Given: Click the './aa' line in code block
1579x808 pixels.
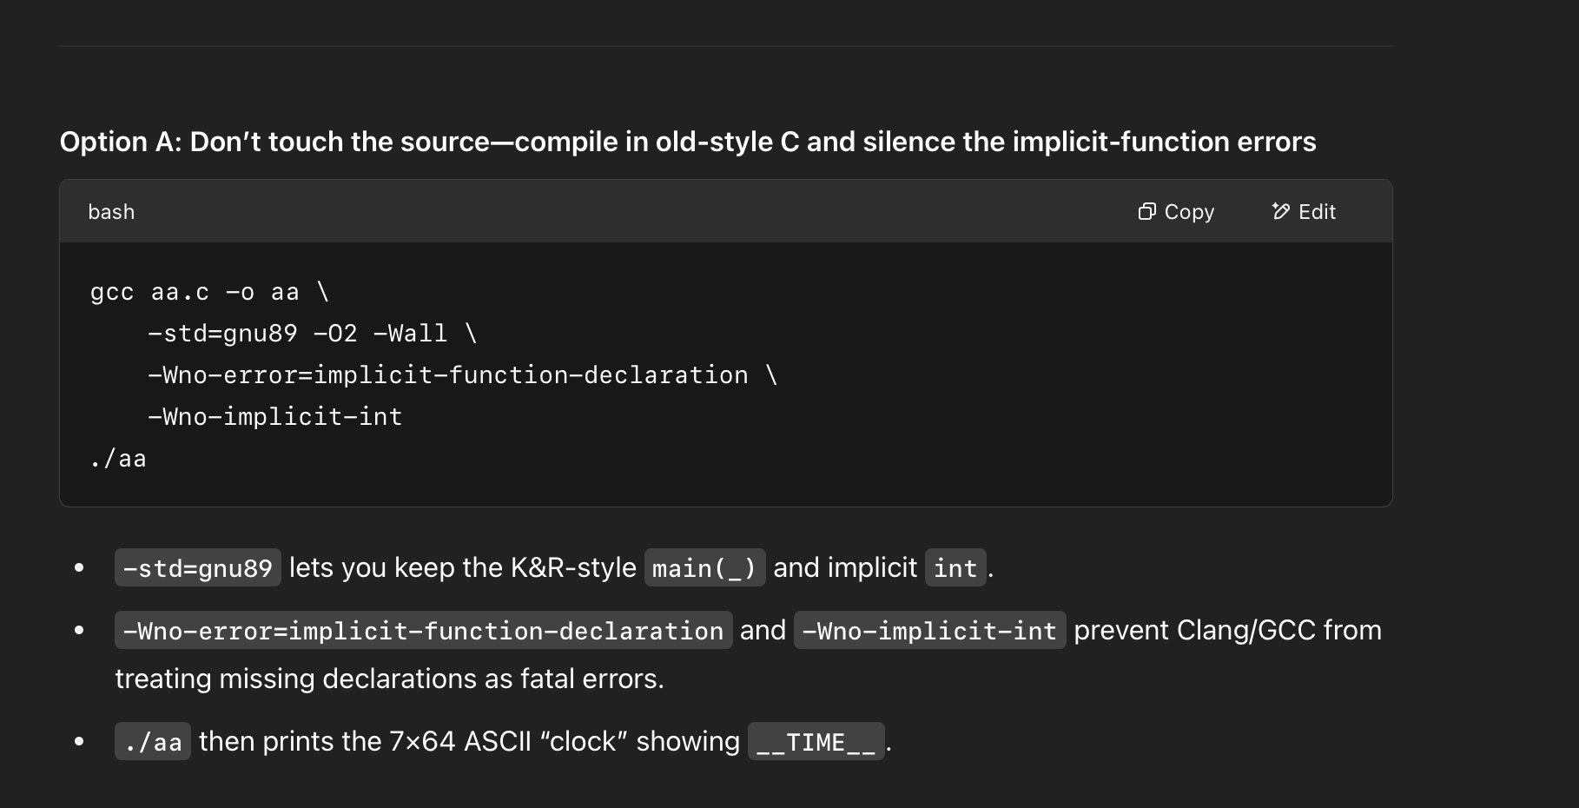Looking at the screenshot, I should pos(118,459).
